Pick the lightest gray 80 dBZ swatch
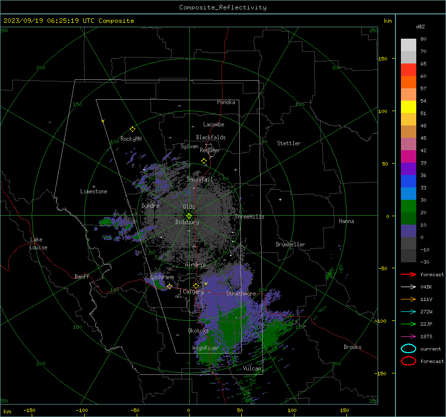Screen dimensions: 446x417 [x=408, y=45]
